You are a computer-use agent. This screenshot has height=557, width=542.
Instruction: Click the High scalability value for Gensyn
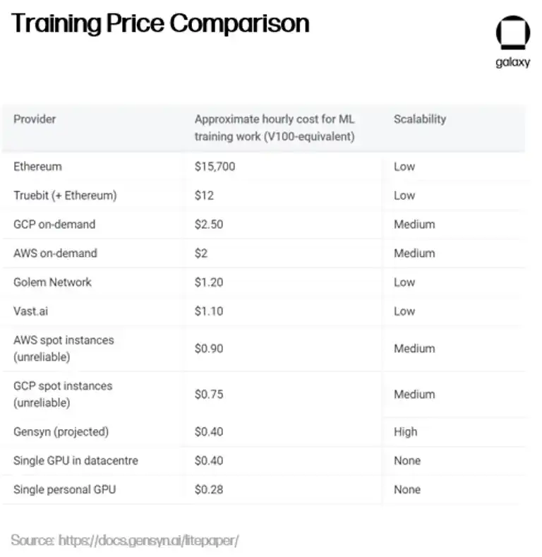(406, 432)
